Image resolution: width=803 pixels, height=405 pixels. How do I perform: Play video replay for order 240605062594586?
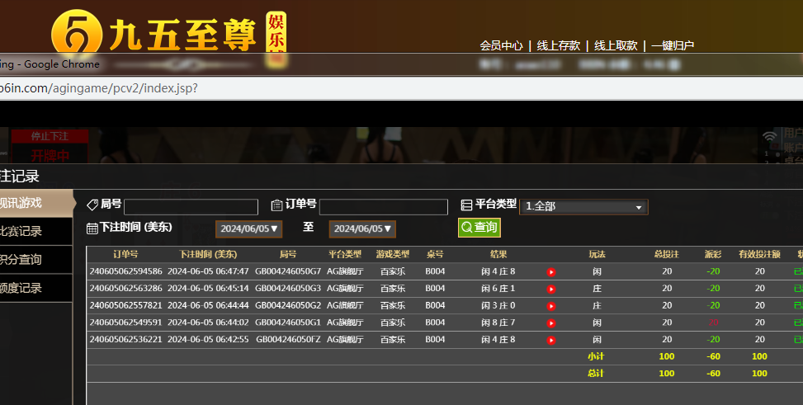tap(551, 272)
